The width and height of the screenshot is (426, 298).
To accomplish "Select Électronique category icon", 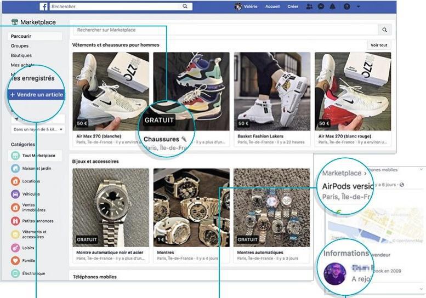I will pos(15,273).
